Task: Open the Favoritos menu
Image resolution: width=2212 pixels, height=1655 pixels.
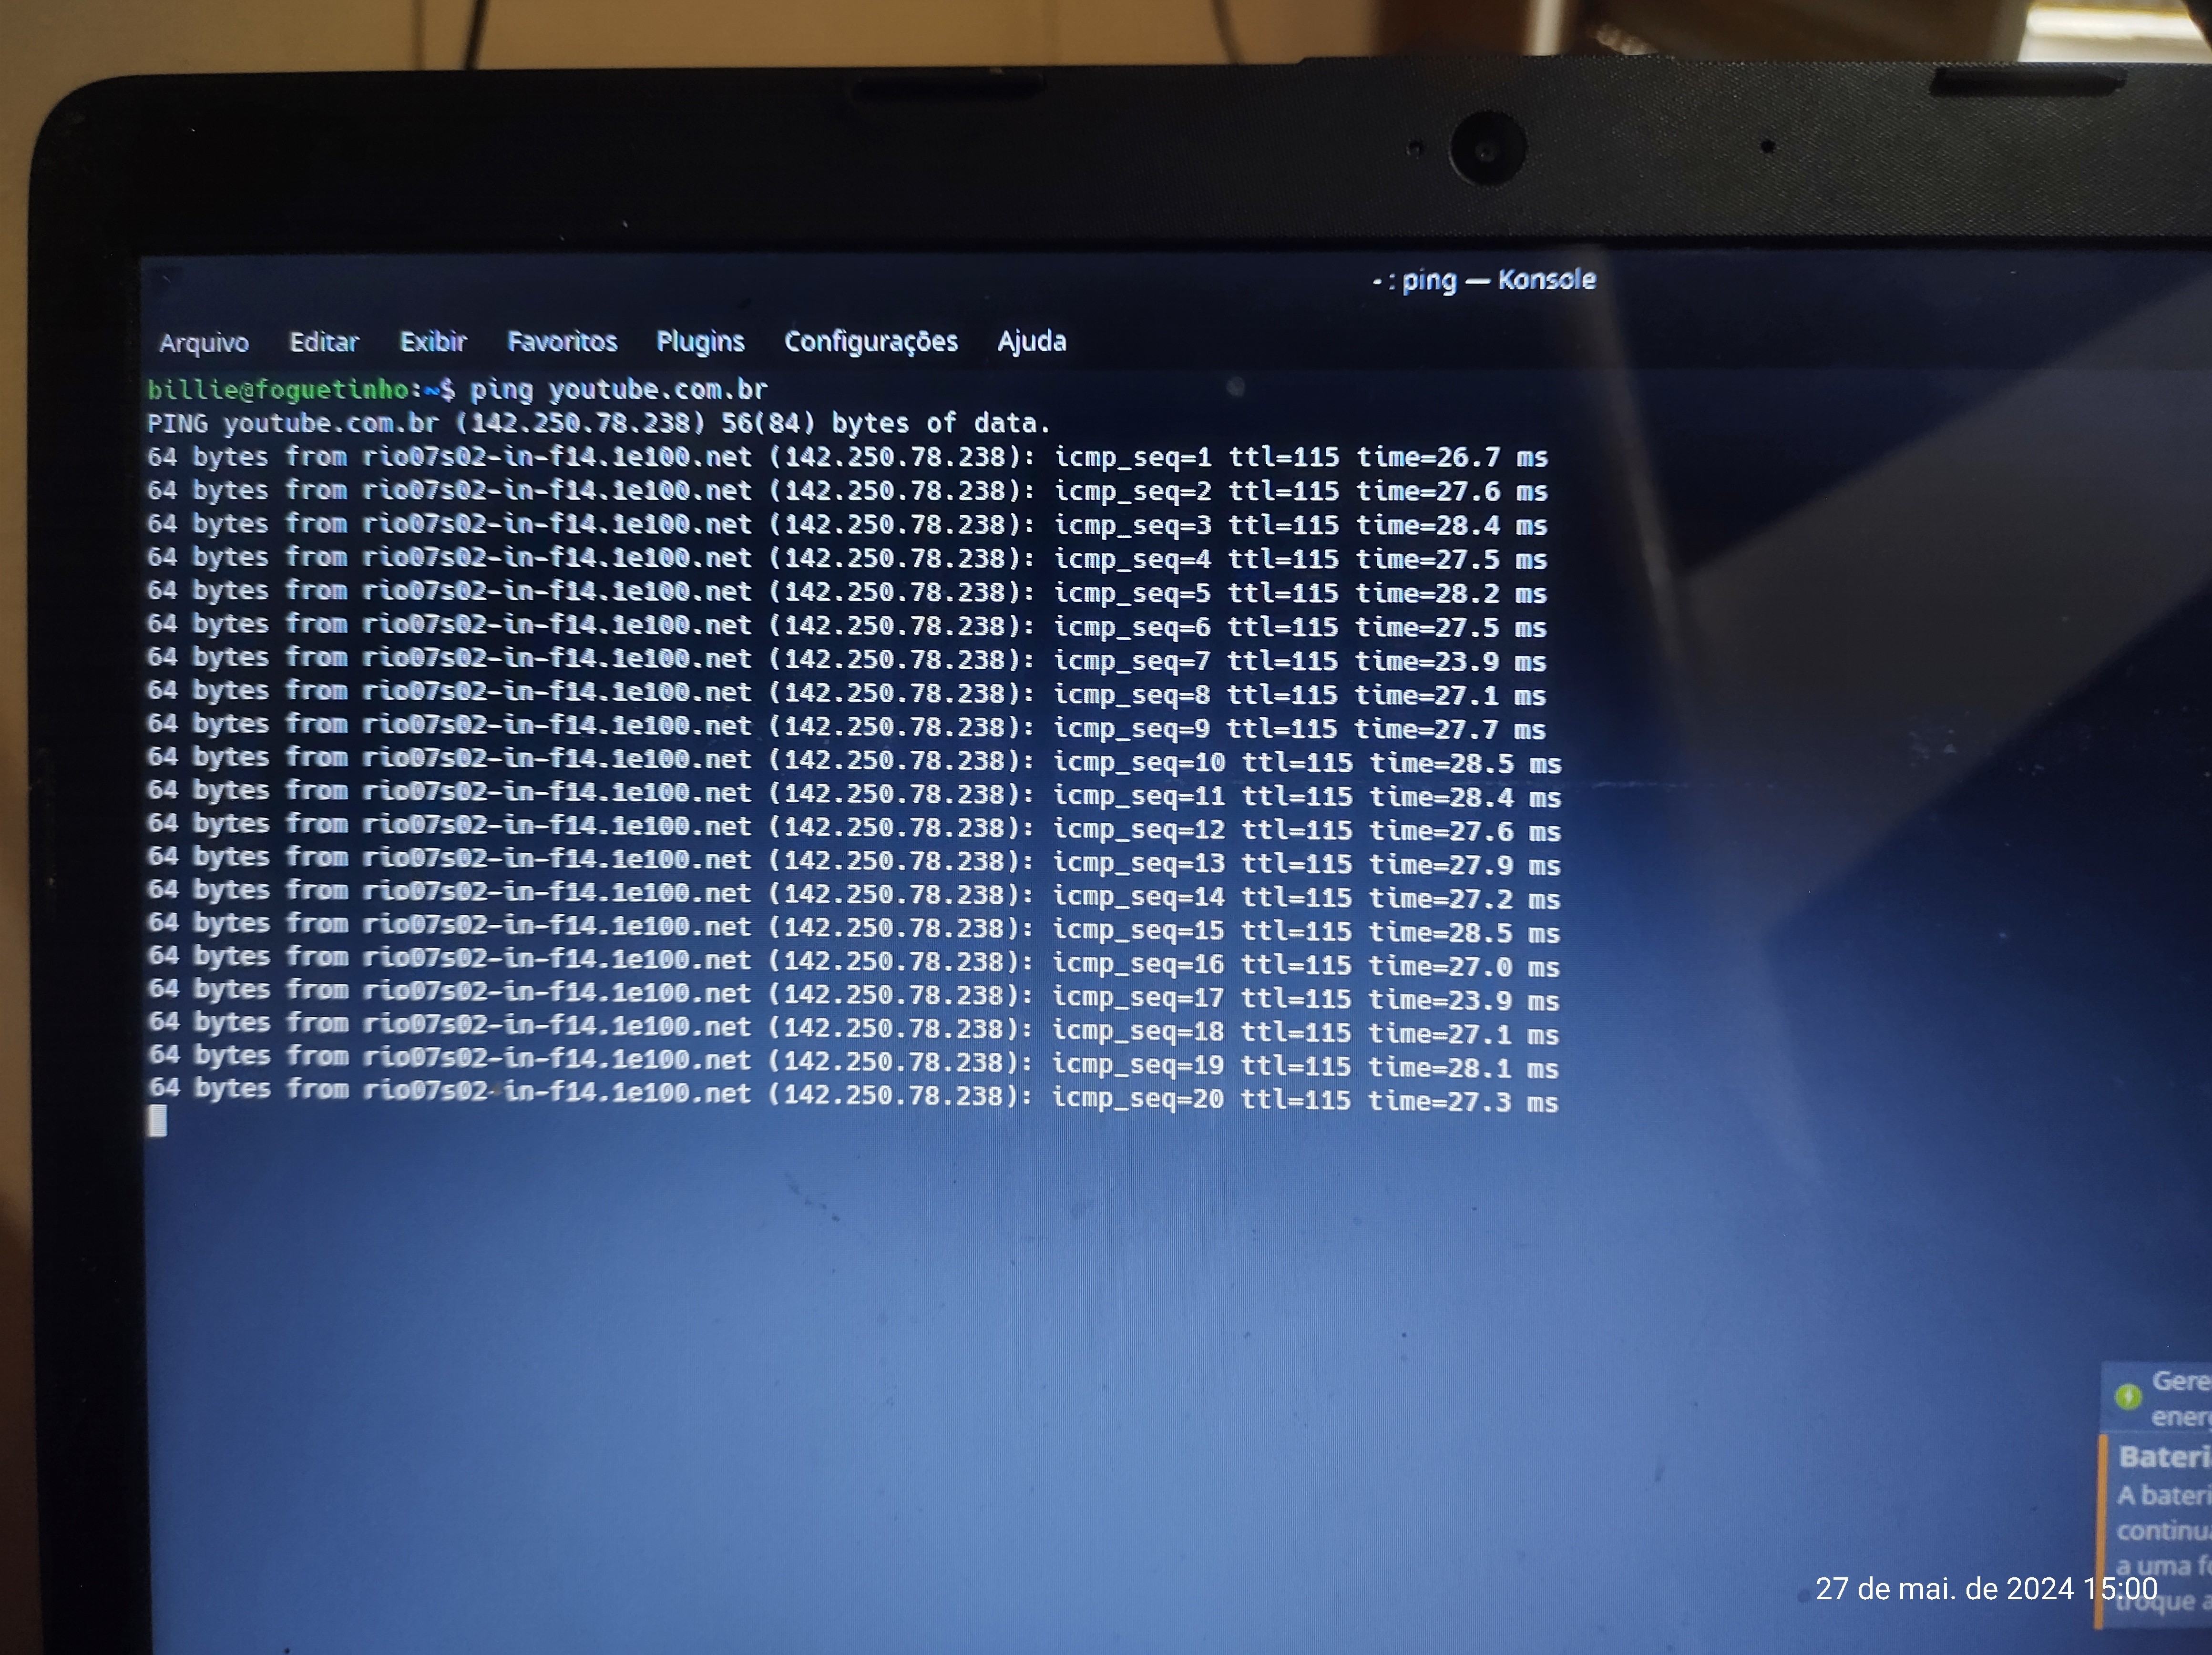Action: 562,342
